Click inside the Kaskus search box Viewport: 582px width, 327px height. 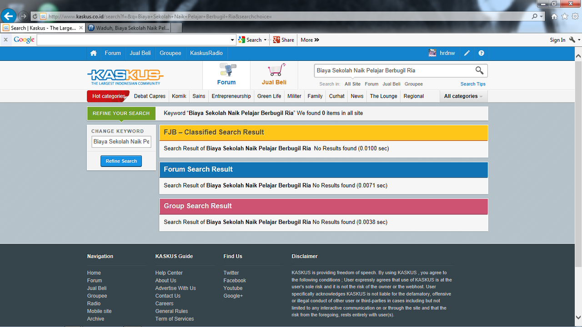pyautogui.click(x=394, y=70)
